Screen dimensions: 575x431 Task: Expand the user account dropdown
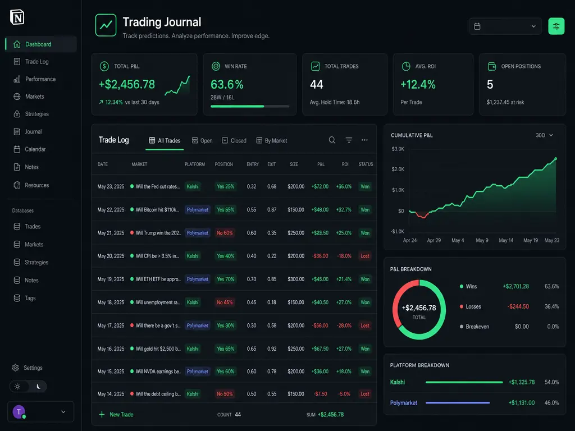click(x=63, y=412)
